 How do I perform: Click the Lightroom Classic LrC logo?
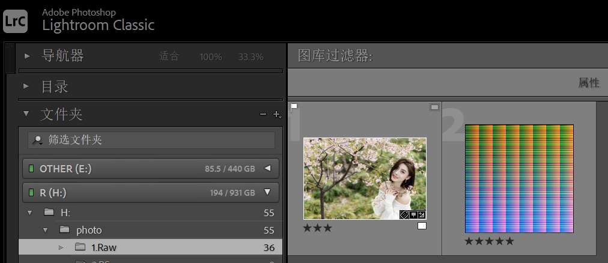tap(14, 20)
